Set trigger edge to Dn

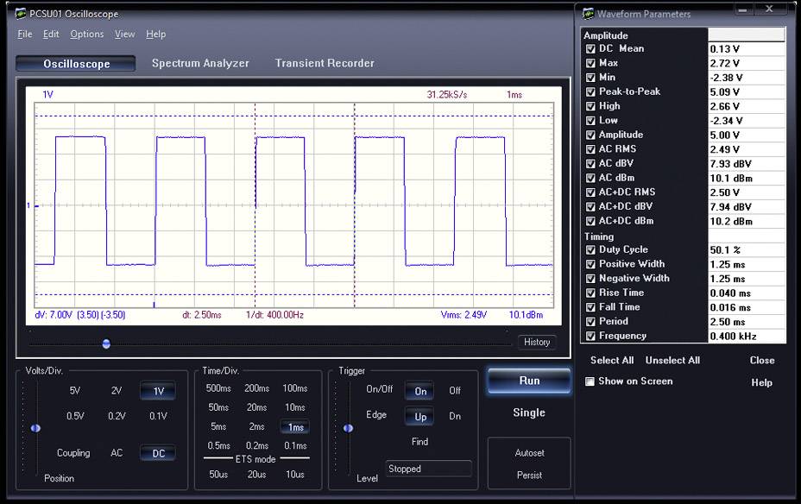pos(455,415)
